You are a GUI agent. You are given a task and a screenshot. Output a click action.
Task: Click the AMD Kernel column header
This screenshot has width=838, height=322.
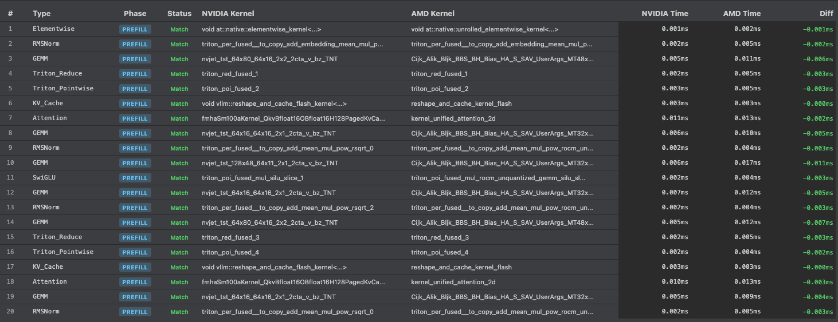[x=432, y=13]
